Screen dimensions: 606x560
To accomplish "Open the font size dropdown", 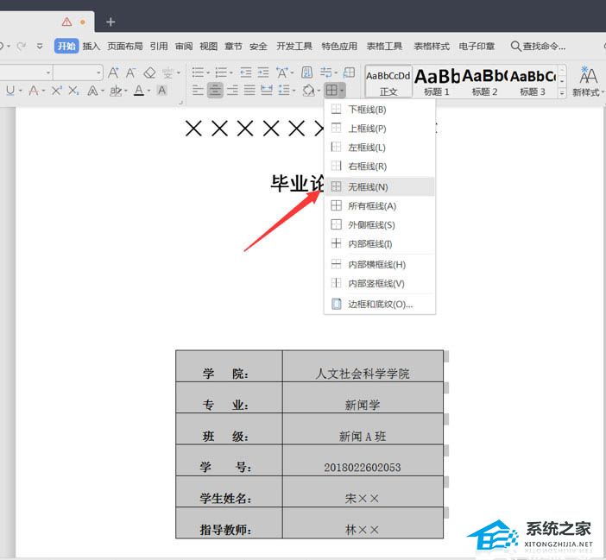I will click(98, 73).
